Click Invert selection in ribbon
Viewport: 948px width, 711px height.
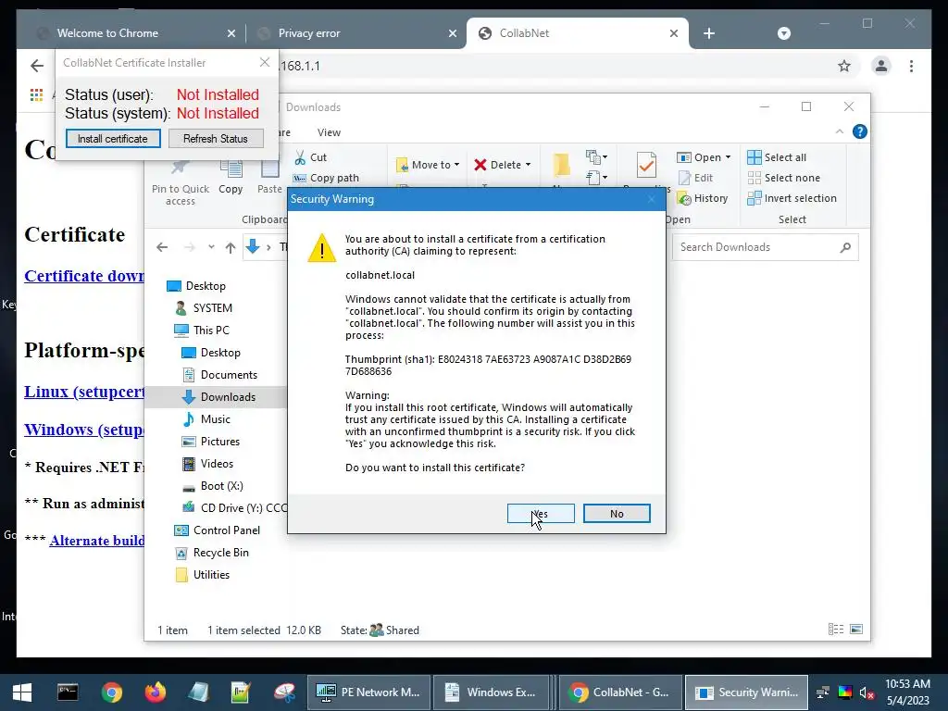[x=792, y=198]
